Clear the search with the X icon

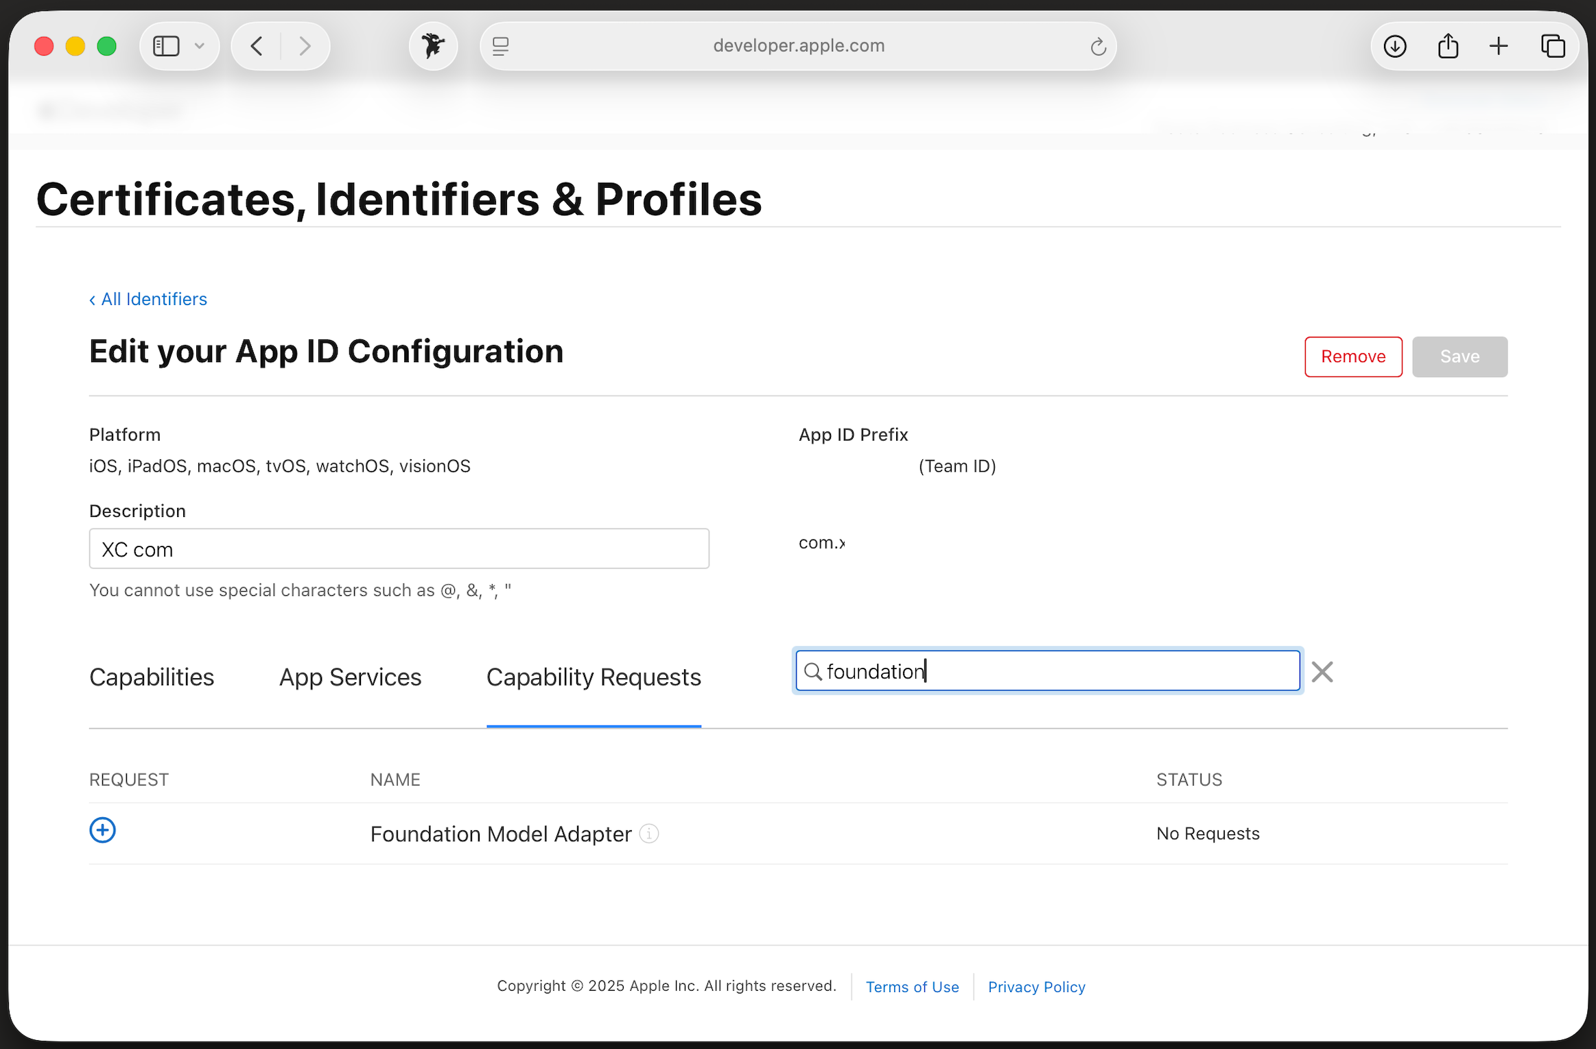(x=1322, y=672)
